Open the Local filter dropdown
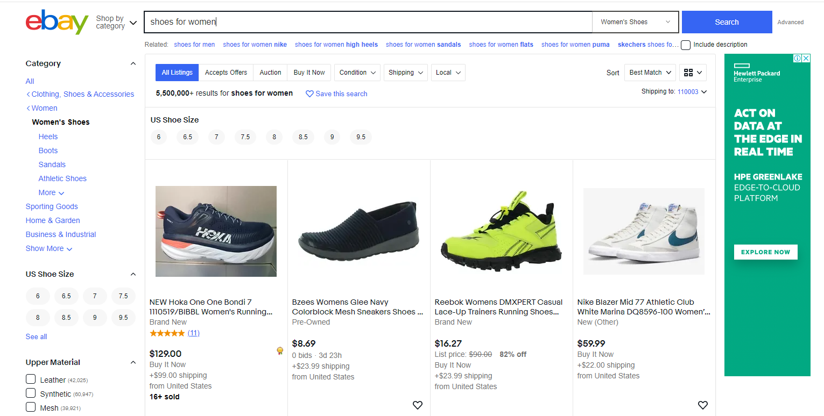Screen dimensions: 824x416 448,73
